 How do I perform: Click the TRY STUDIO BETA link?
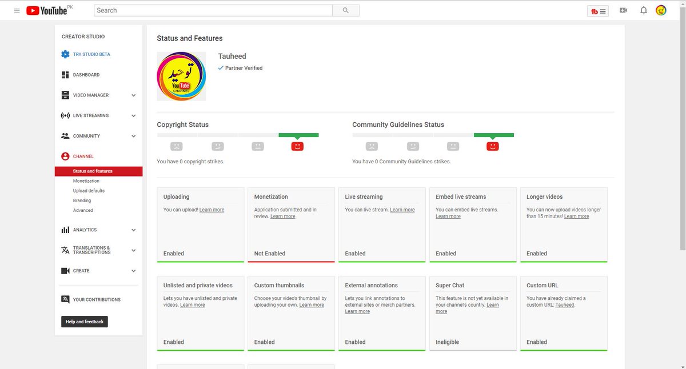91,54
